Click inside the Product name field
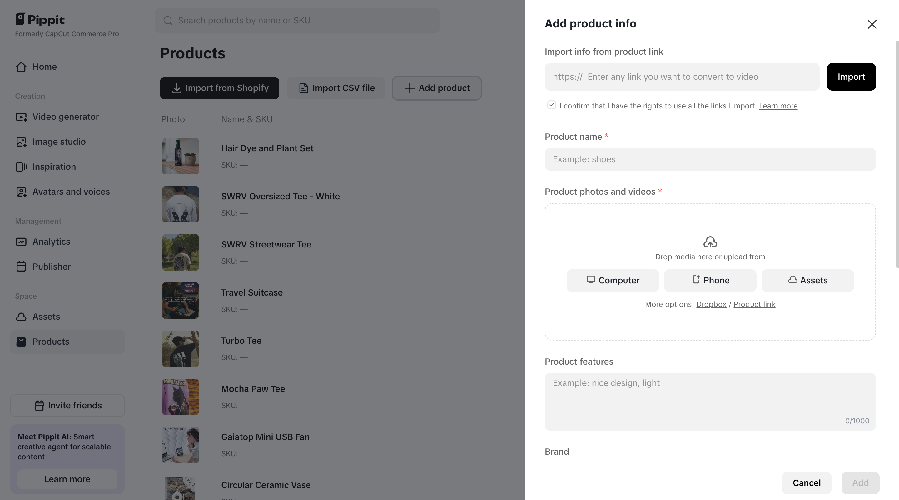 (x=709, y=159)
